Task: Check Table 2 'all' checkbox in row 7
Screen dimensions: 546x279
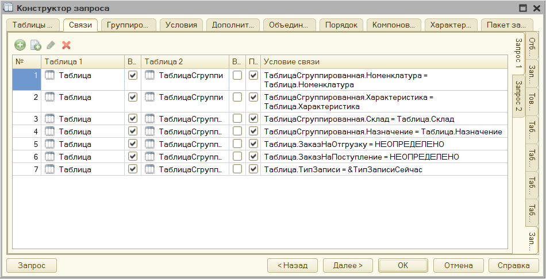Action: click(237, 169)
